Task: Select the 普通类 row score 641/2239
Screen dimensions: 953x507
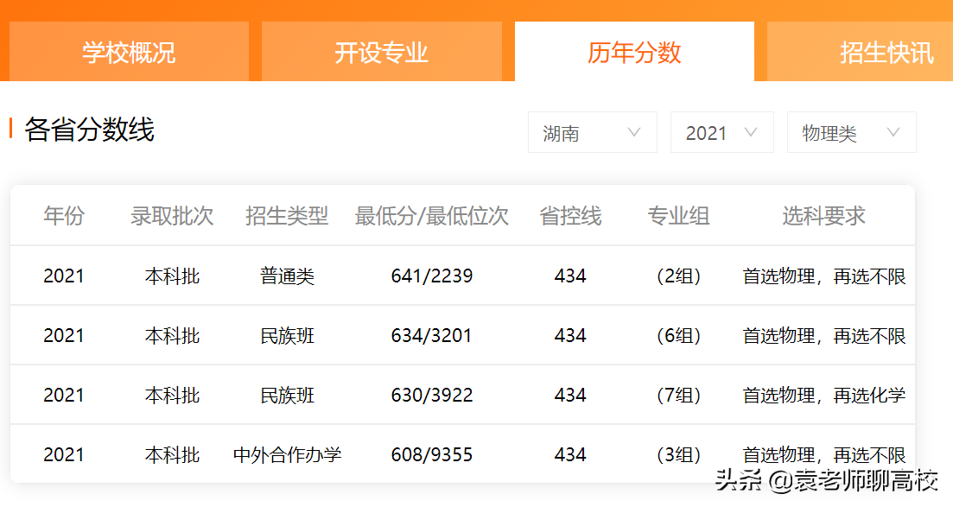Action: coord(433,276)
